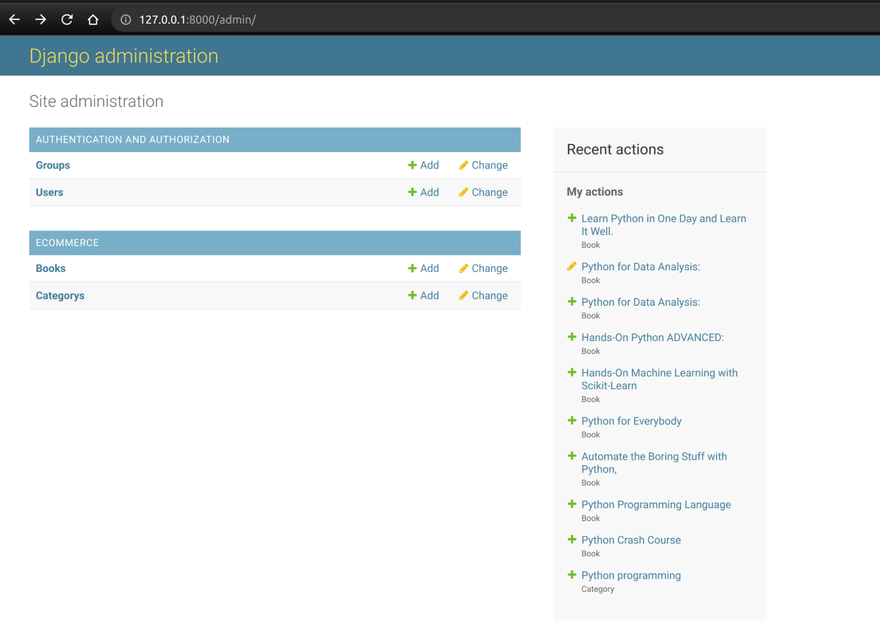Click the address bar URL field
The height and width of the screenshot is (621, 880).
point(198,20)
